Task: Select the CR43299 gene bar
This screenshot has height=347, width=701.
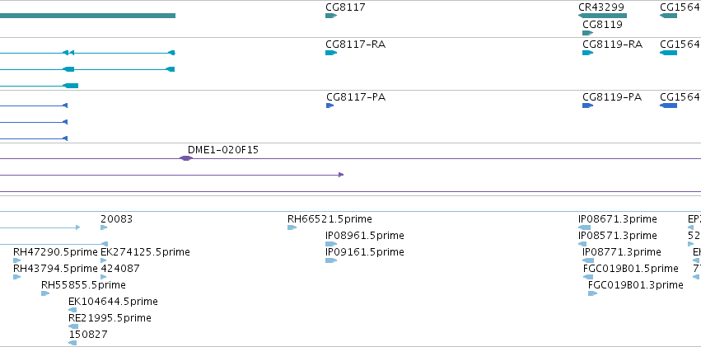Action: coord(602,16)
